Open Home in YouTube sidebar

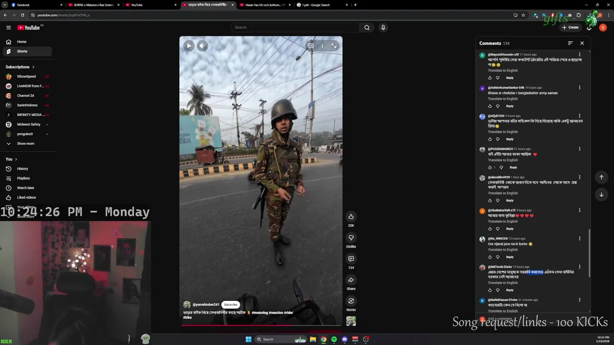[28, 42]
